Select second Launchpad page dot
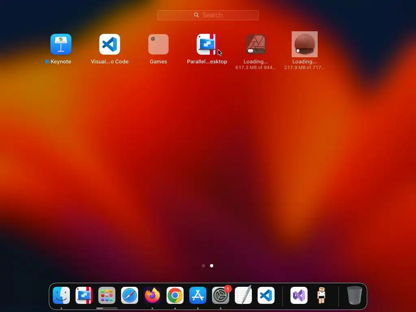This screenshot has height=312, width=416. 212,266
